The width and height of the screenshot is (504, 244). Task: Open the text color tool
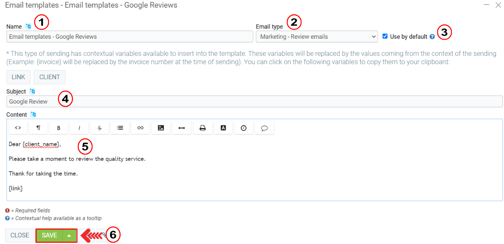[223, 128]
